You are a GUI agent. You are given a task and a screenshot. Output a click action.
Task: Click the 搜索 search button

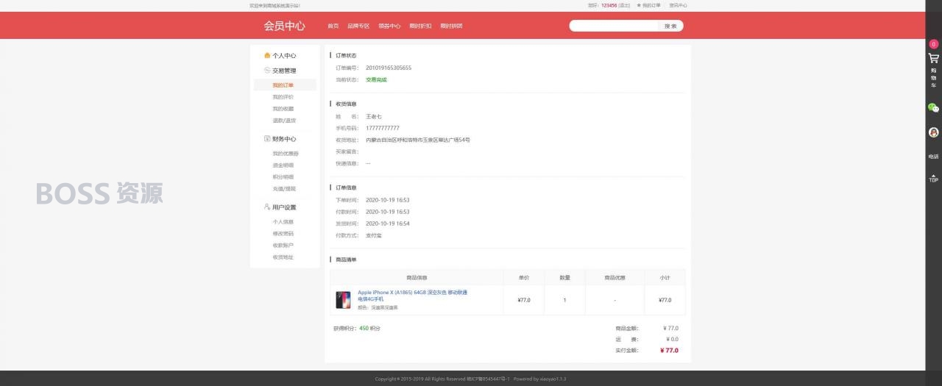tap(670, 26)
